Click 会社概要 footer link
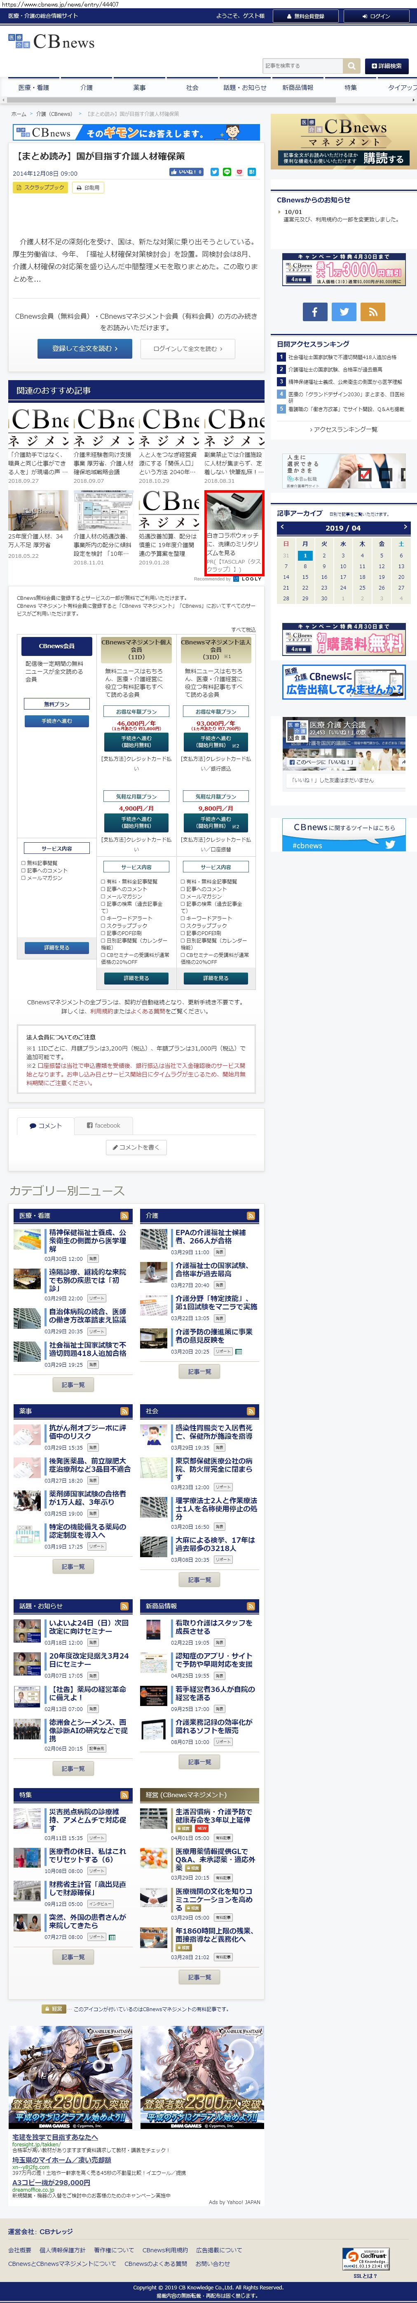Viewport: 417px width, 2303px height. pos(20,2249)
